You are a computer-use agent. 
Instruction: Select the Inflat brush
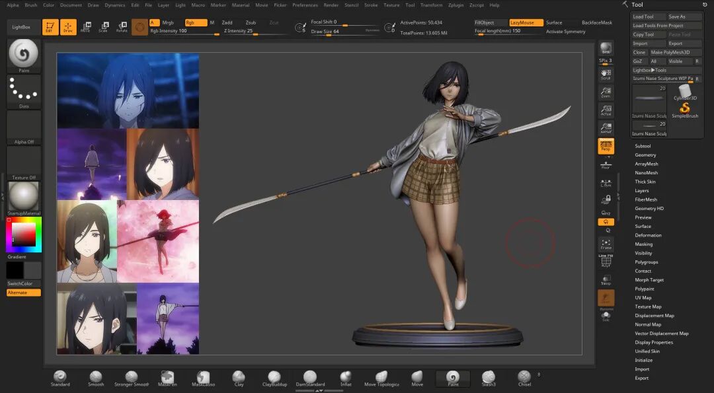(x=346, y=378)
